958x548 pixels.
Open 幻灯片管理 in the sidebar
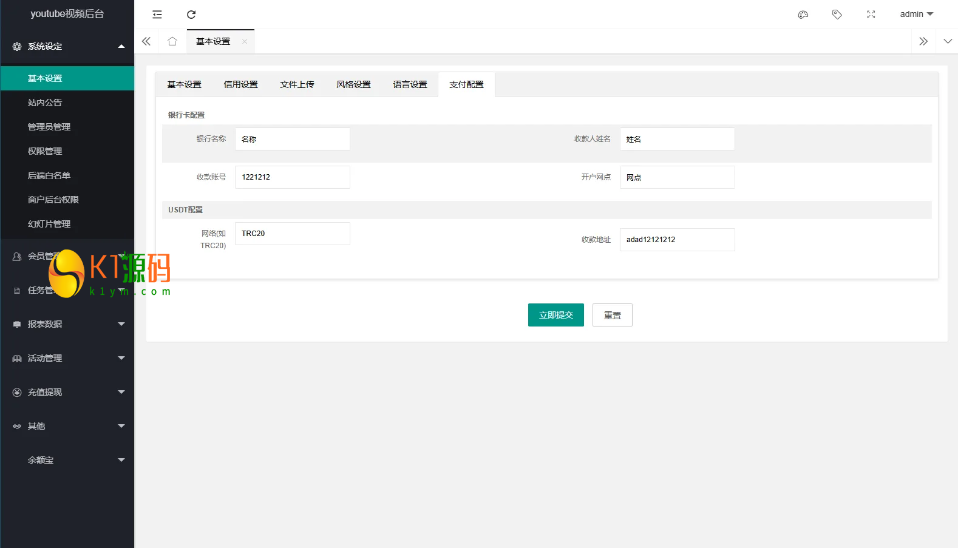(67, 224)
